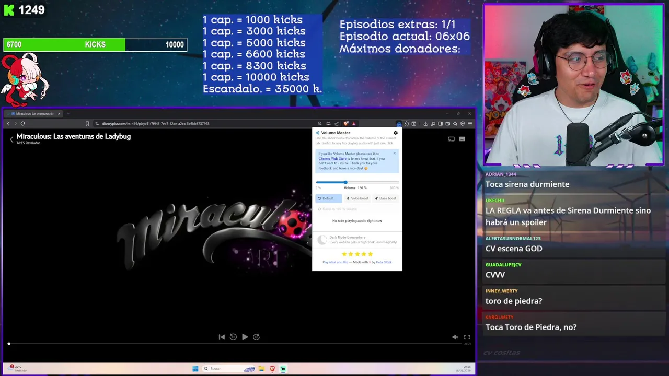Click ADRIAN_1344 chat message

(527, 184)
